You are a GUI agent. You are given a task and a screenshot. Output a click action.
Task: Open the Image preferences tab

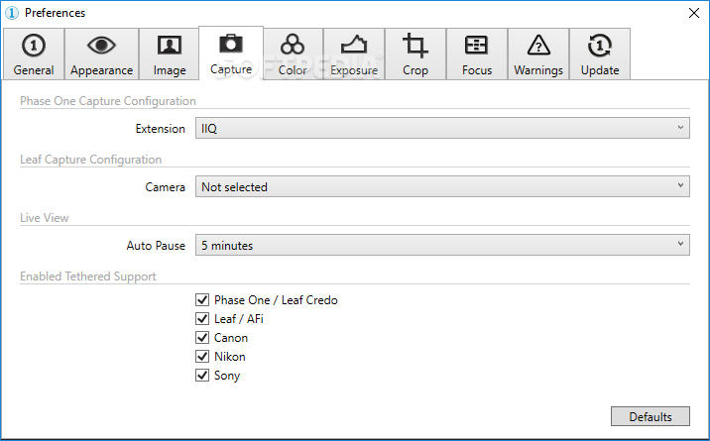[x=169, y=54]
